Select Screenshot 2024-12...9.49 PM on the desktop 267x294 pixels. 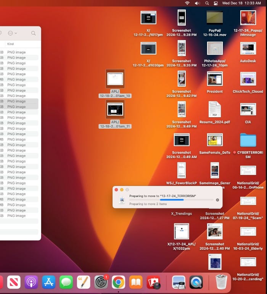coord(182,109)
